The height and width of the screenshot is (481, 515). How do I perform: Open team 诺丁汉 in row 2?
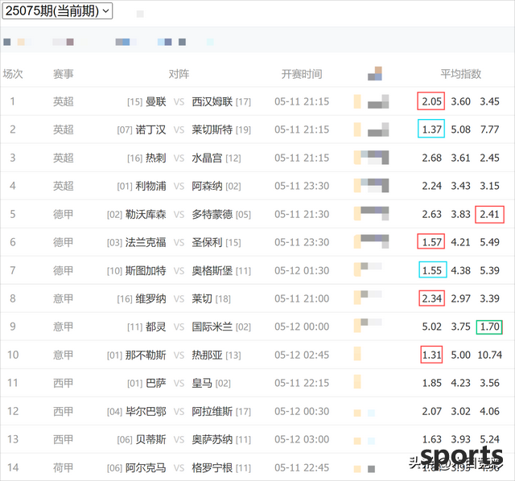coord(150,129)
